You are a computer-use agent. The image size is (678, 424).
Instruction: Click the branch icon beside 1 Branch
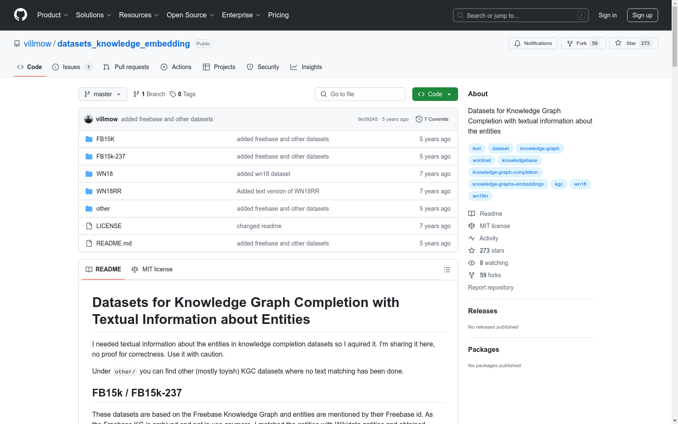tap(136, 94)
